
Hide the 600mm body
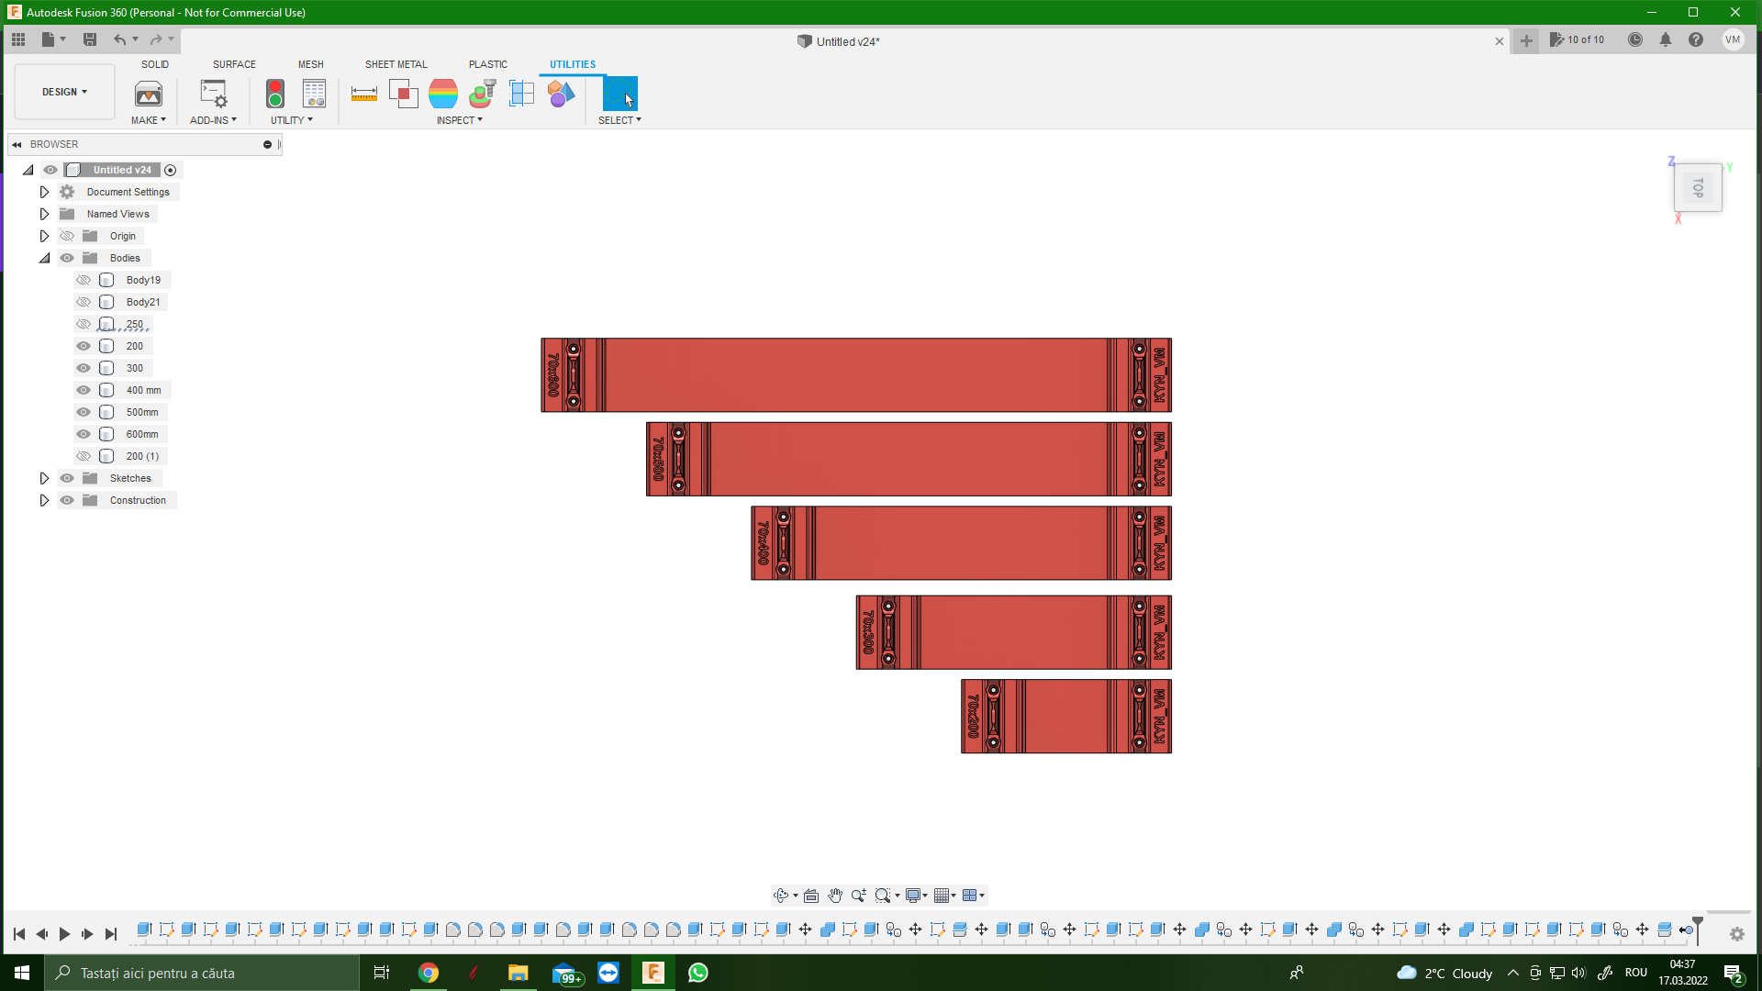(84, 434)
